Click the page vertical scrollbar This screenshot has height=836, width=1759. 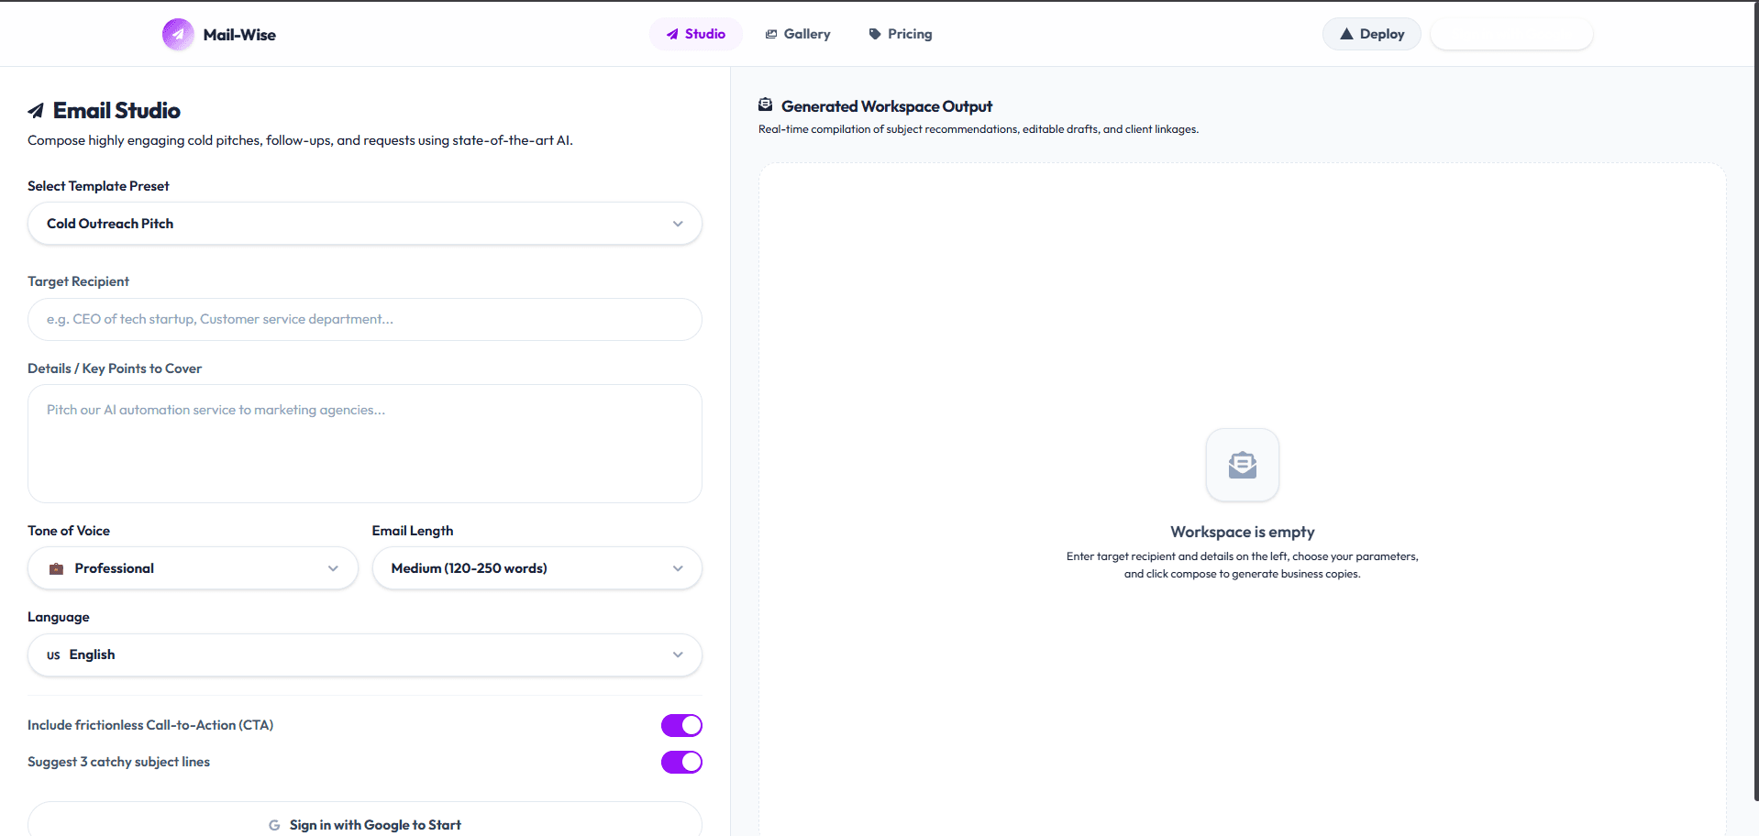coord(1754,403)
